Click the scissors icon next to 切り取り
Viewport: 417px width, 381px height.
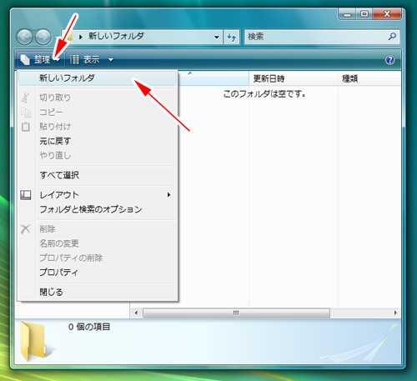point(26,98)
